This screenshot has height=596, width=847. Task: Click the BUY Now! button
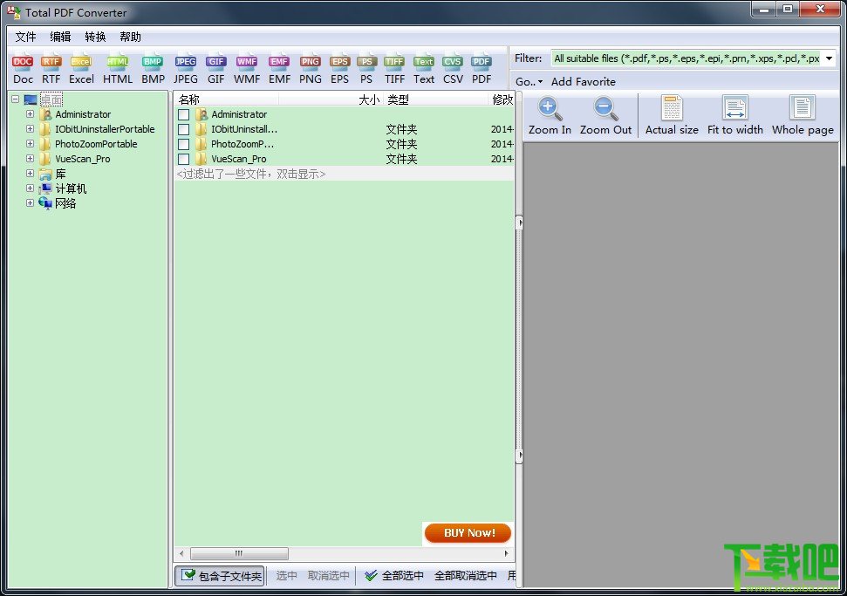coord(468,533)
